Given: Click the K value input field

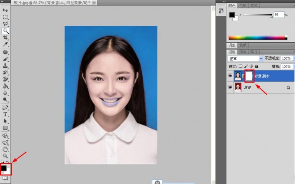Looking at the screenshot, I should (279, 15).
